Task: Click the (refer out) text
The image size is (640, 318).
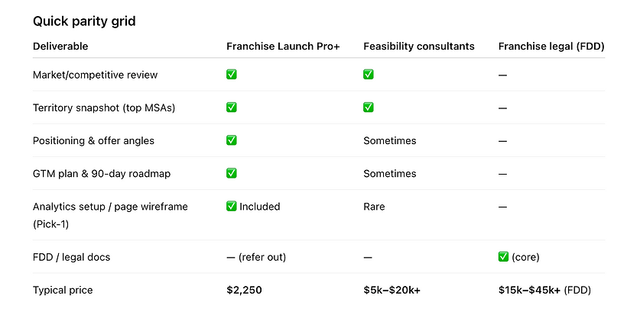Action: click(262, 257)
